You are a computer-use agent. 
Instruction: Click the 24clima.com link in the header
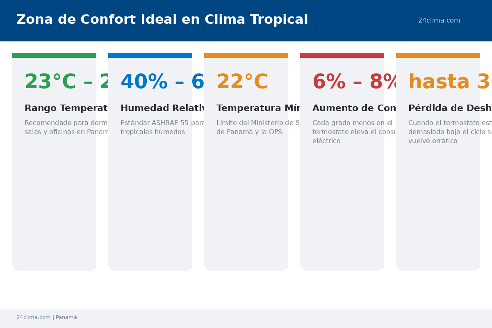point(439,20)
